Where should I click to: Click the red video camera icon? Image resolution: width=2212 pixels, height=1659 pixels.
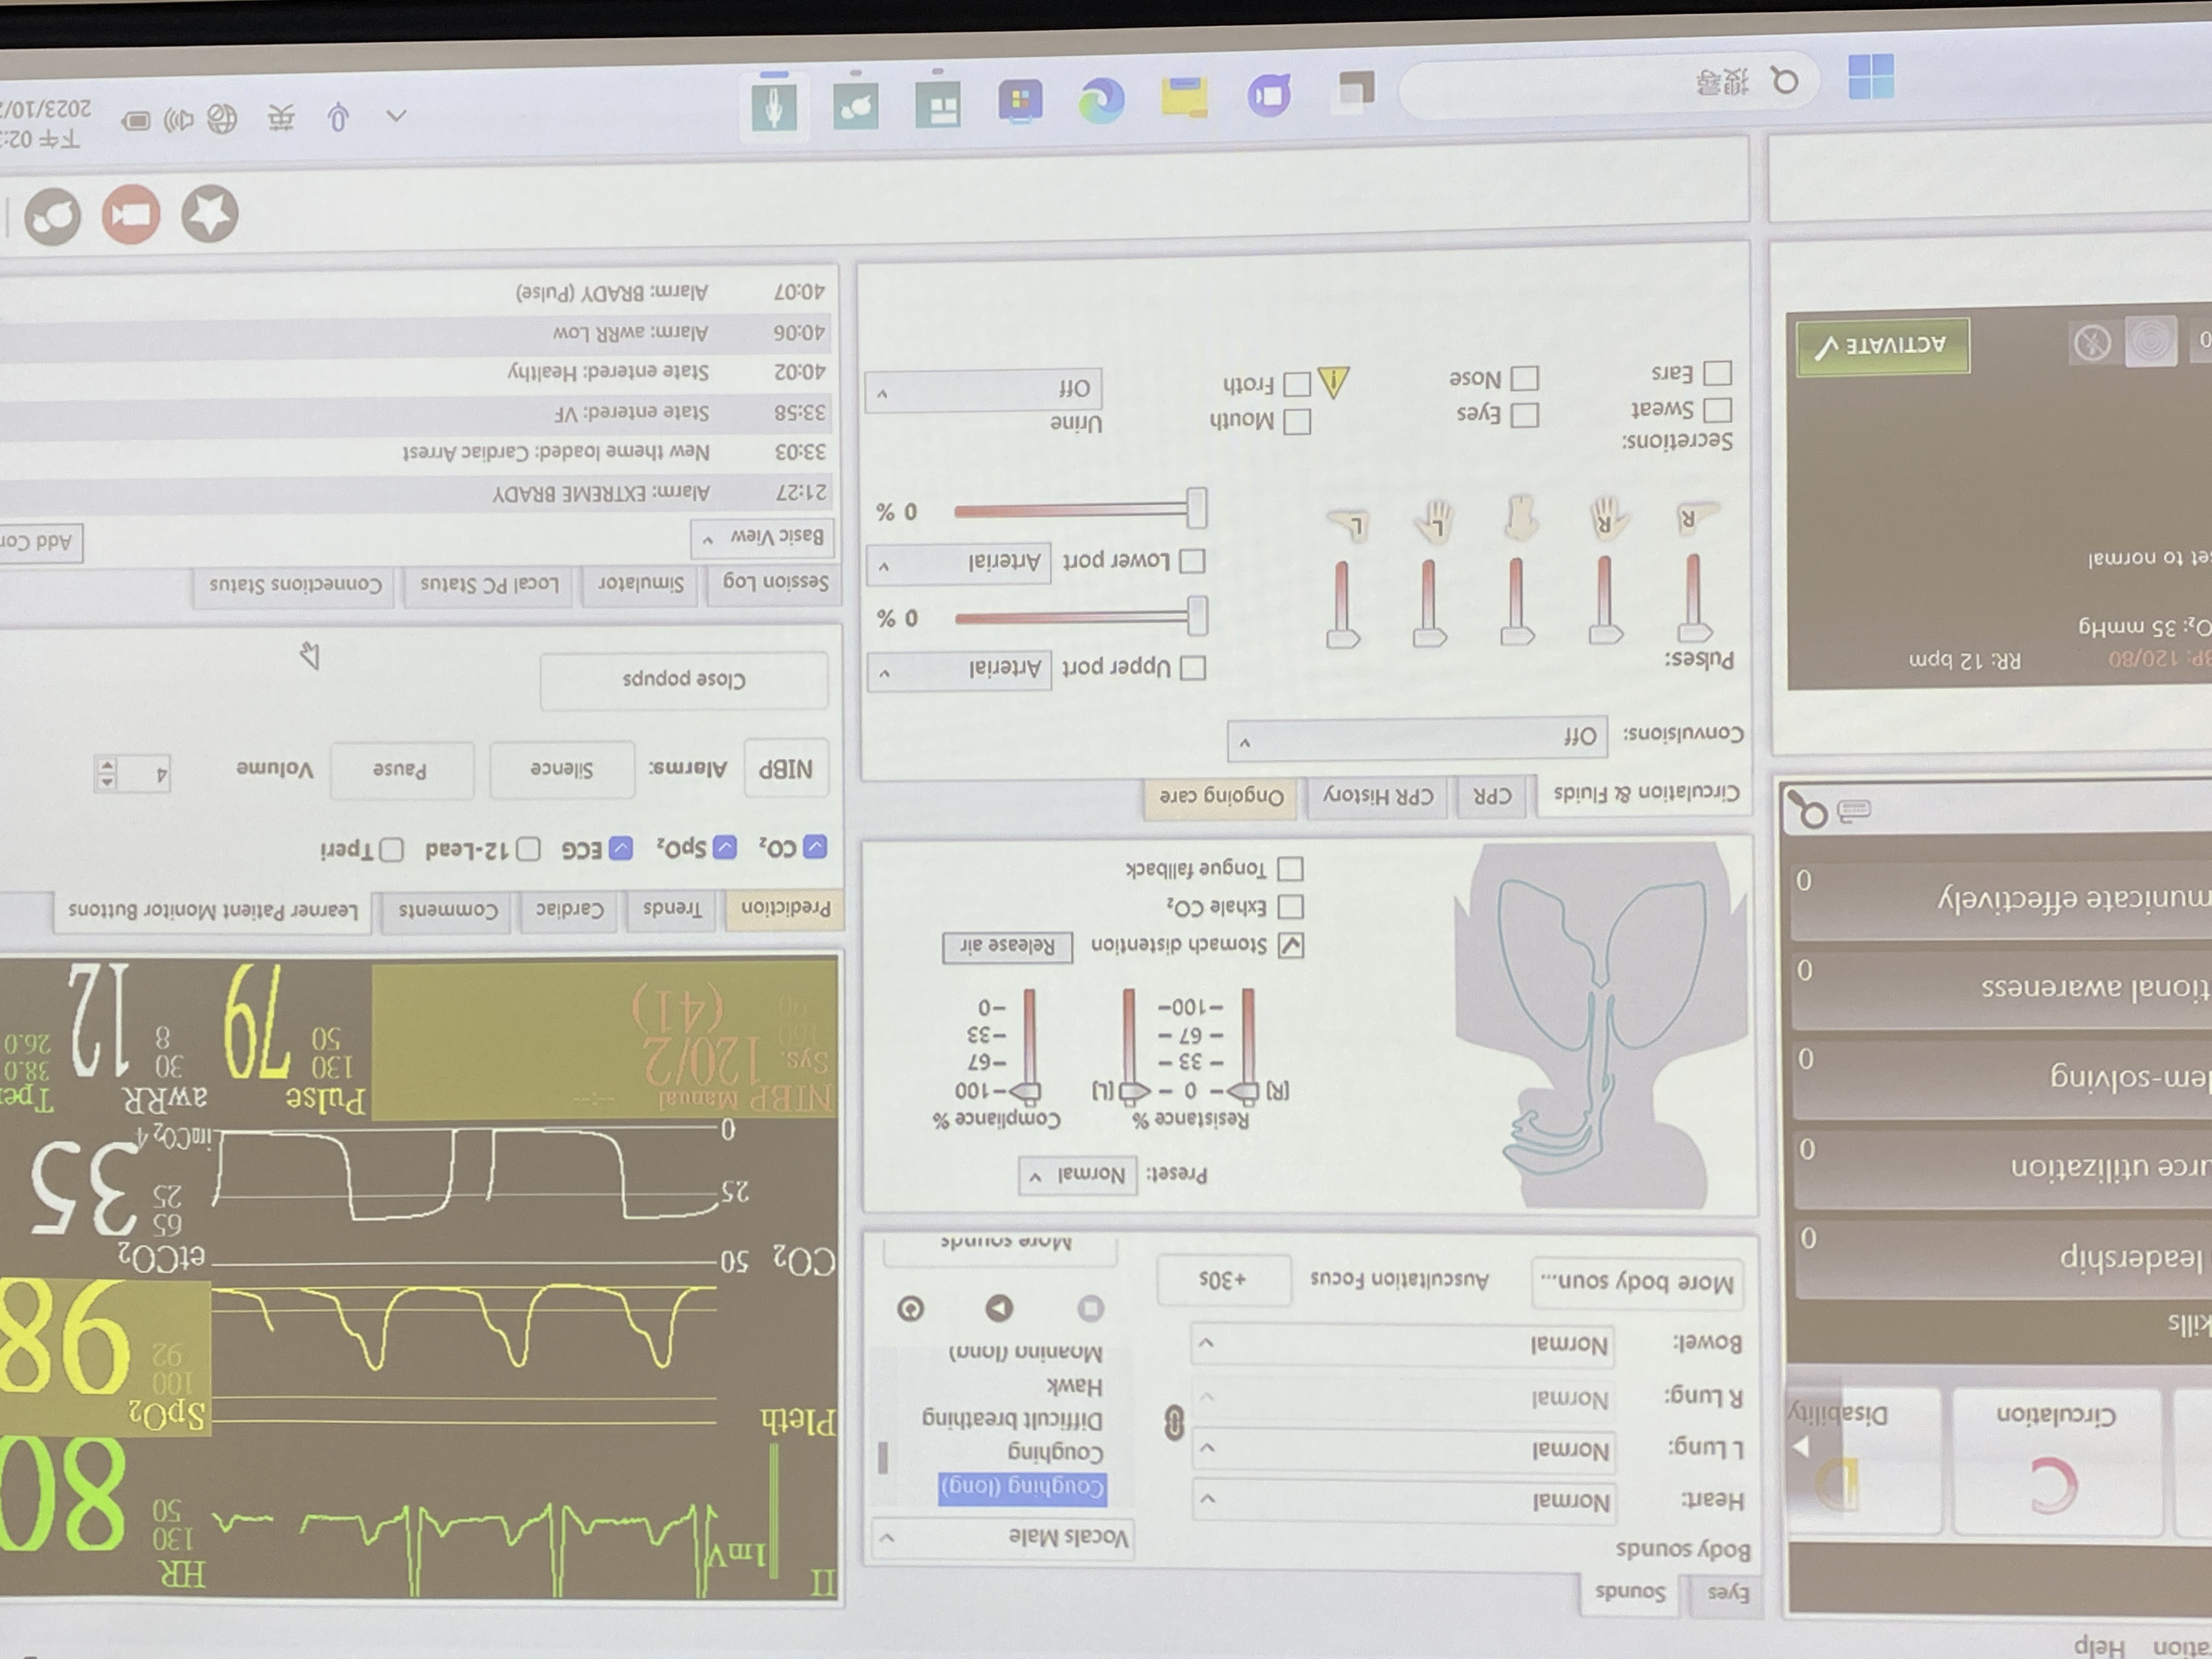131,214
